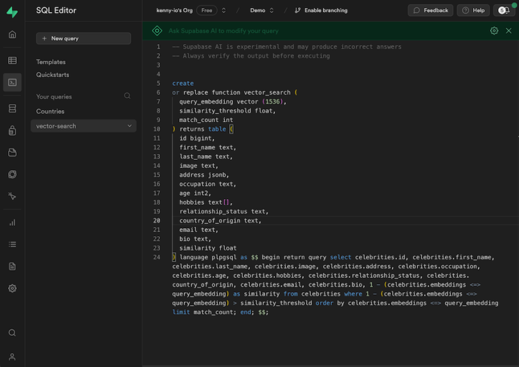Viewport: 519px width, 367px height.
Task: Click the Help button
Action: tap(473, 10)
